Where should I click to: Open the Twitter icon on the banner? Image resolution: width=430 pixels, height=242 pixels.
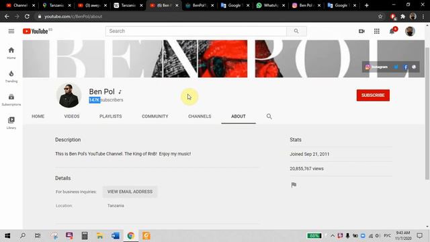pyautogui.click(x=396, y=67)
